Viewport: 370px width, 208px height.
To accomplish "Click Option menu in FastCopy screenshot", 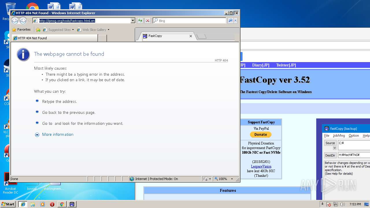I will pos(354,135).
